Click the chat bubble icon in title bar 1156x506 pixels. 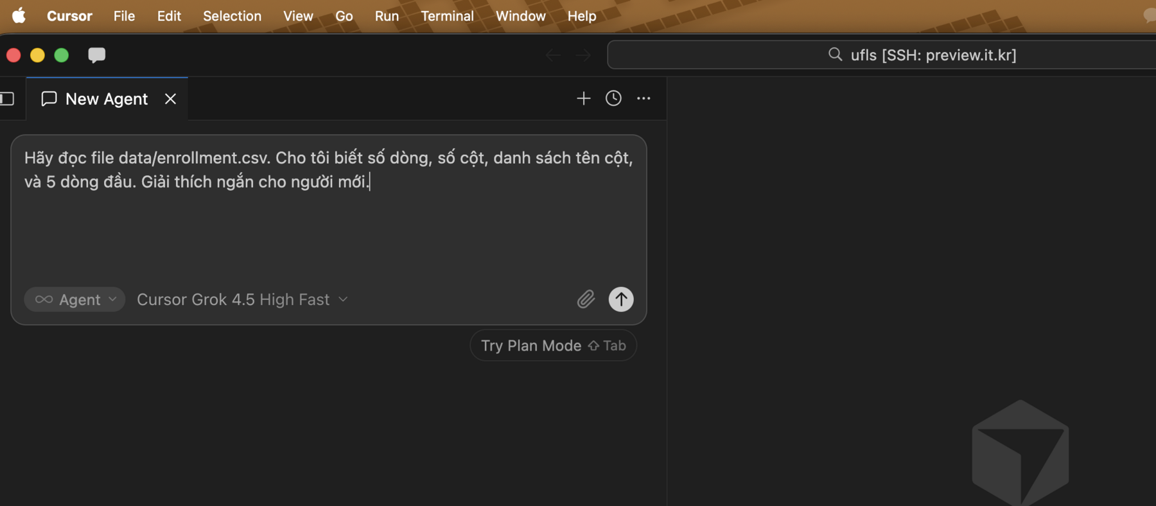[x=96, y=55]
